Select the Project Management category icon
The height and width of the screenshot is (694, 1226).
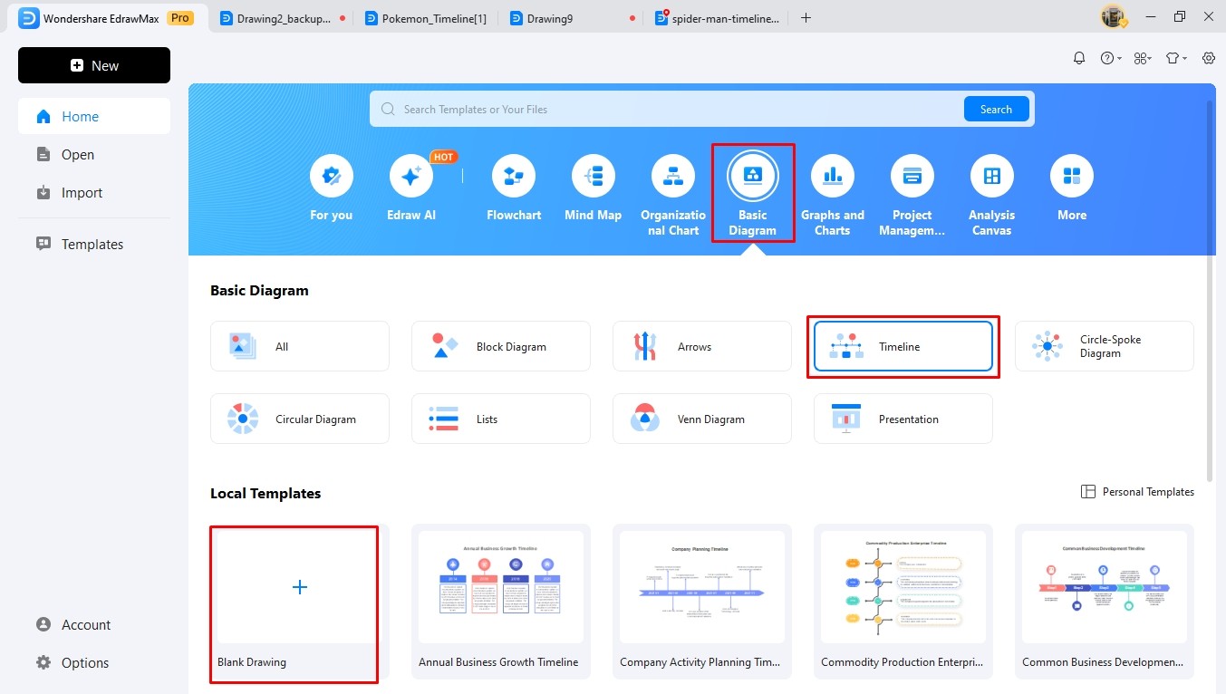912,176
